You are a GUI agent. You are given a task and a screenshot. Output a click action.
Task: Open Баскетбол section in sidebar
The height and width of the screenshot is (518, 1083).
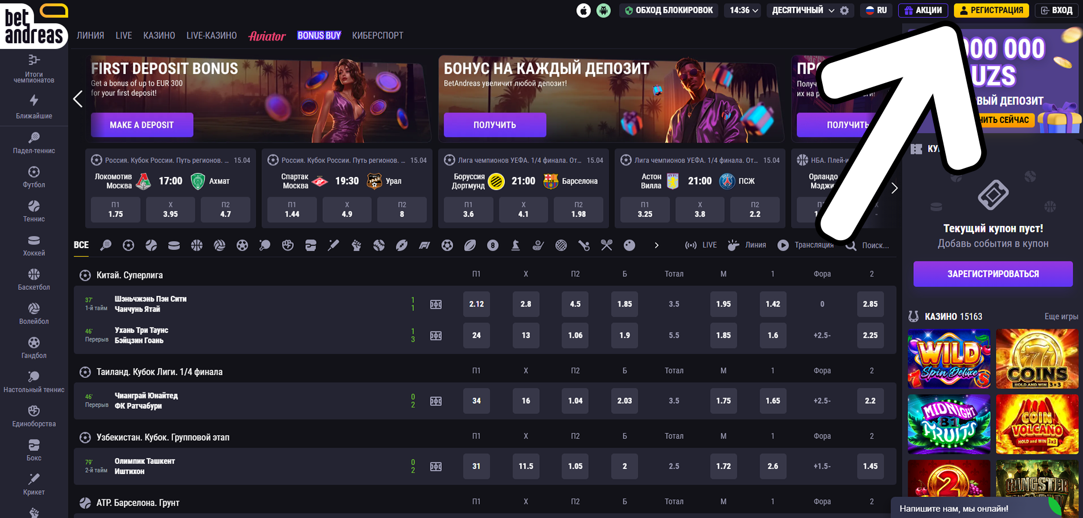[34, 279]
